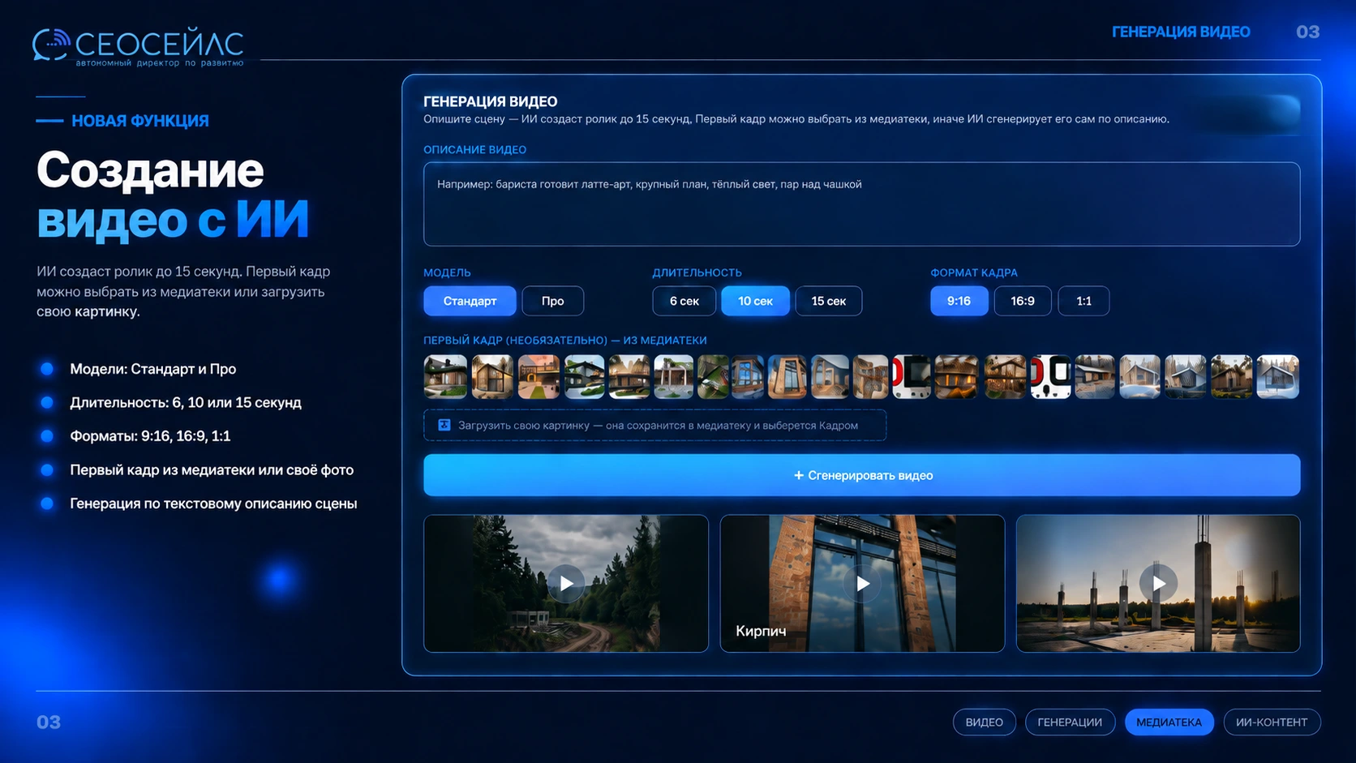Image resolution: width=1356 pixels, height=763 pixels.
Task: Select the last snowy house thumbnail
Action: (x=1277, y=376)
